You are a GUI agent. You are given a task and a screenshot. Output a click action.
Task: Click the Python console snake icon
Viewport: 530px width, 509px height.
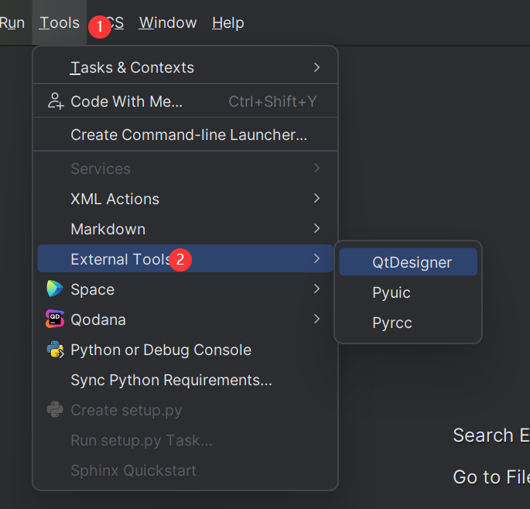click(55, 350)
